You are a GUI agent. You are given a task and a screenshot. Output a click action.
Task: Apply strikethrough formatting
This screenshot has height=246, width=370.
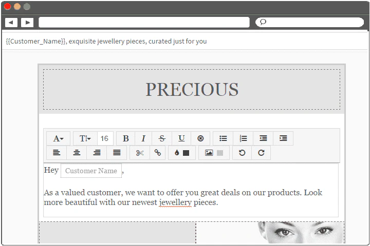(162, 138)
